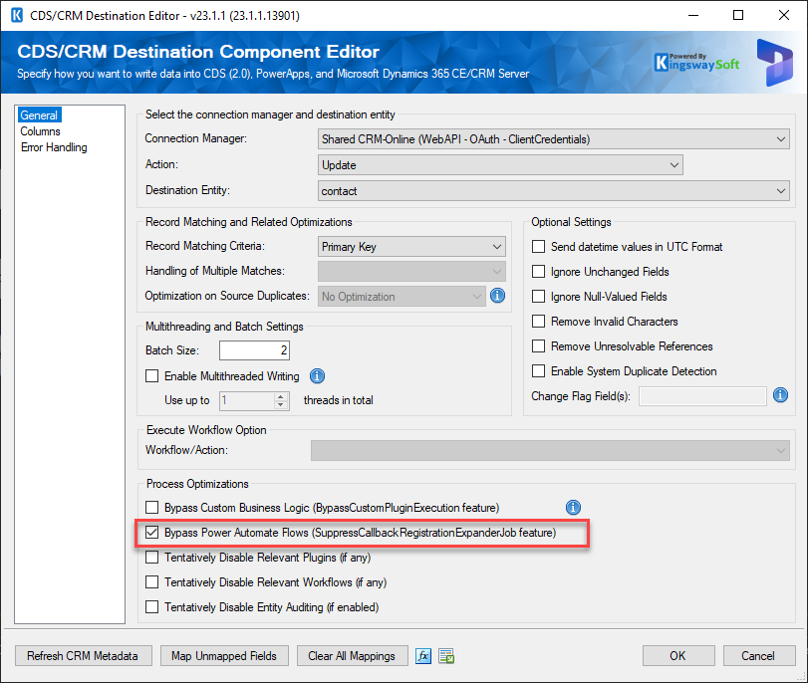Expand the Workflow/Action dropdown
The height and width of the screenshot is (683, 808).
point(550,451)
